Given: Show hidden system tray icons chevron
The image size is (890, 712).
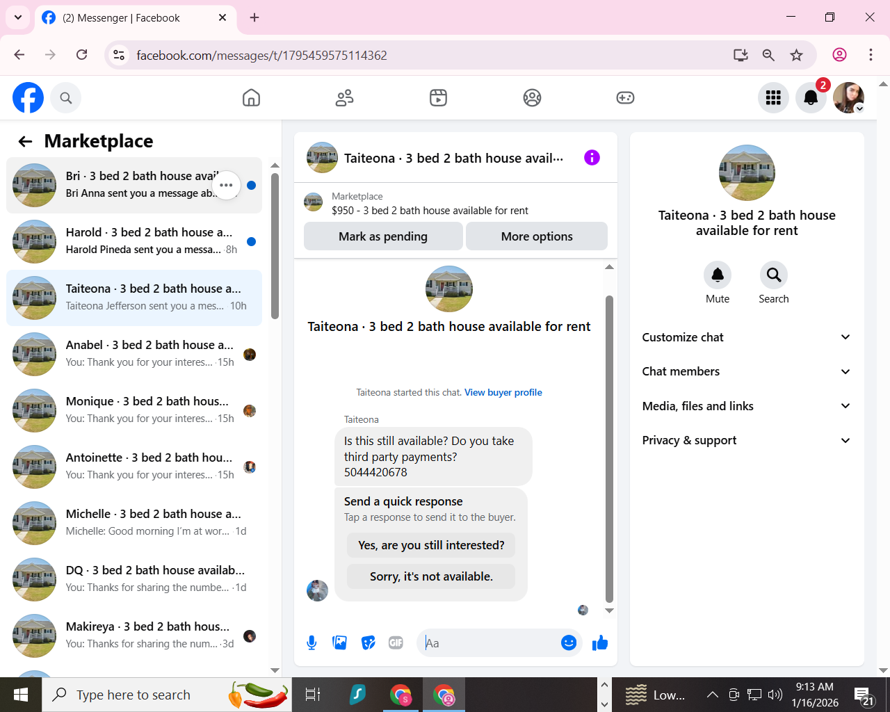Looking at the screenshot, I should coord(713,695).
